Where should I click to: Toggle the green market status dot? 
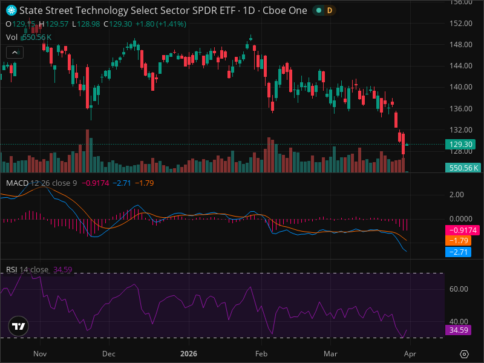click(319, 10)
